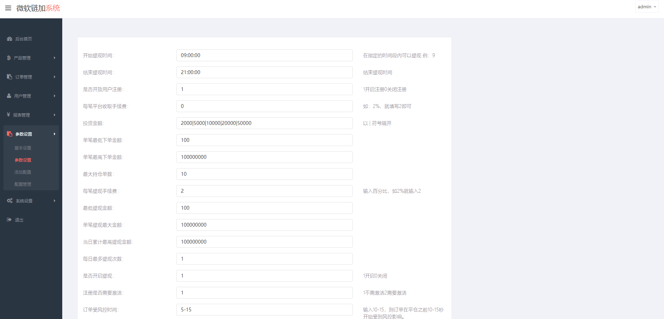The height and width of the screenshot is (319, 664).
Task: Click the 订单管理 orders icon
Action: (9, 77)
